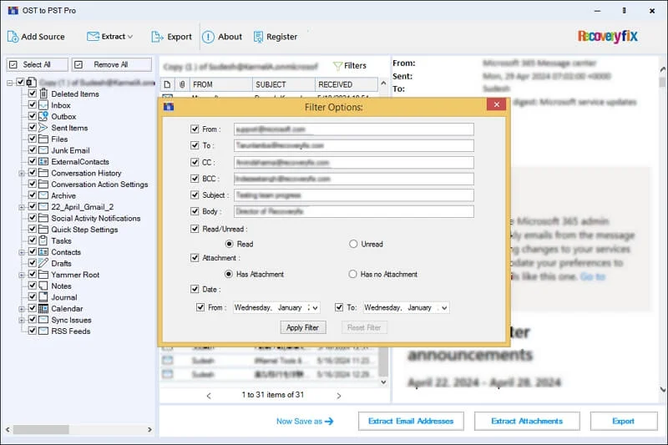
Task: Expand the Calendar tree node
Action: point(22,309)
